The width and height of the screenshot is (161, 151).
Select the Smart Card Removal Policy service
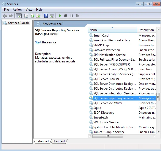[122, 40]
